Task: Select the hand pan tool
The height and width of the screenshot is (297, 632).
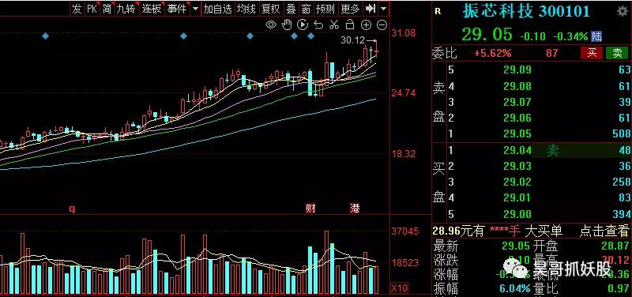Action: [287, 25]
